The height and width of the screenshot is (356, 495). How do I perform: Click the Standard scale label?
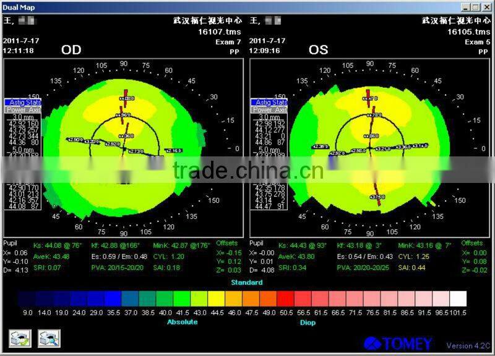247,282
